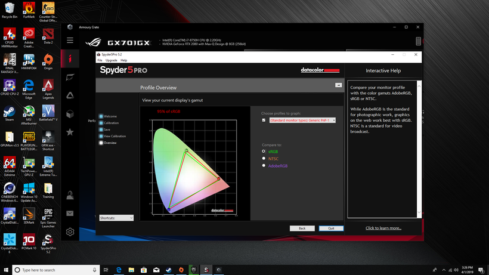Viewport: 489px width, 275px height.
Task: Open the Shortcuts dropdown
Action: [x=116, y=218]
